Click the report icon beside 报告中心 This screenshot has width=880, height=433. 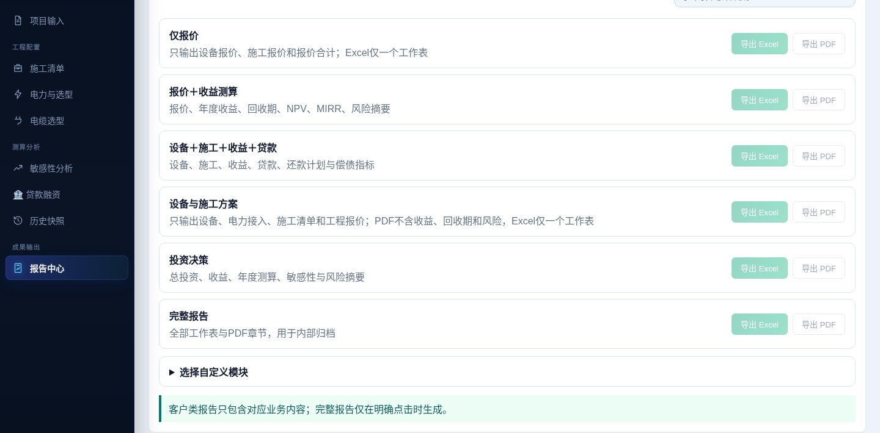18,268
